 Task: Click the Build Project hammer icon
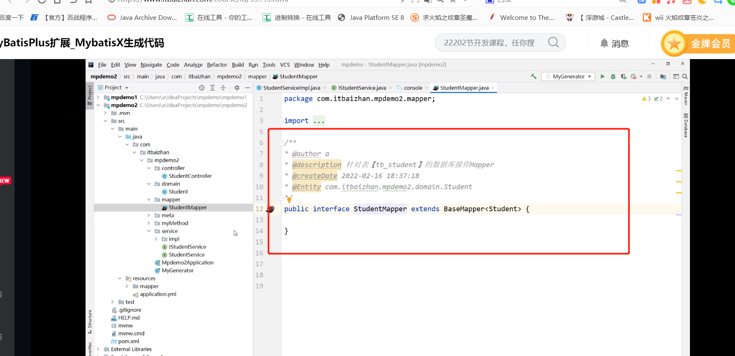(534, 76)
